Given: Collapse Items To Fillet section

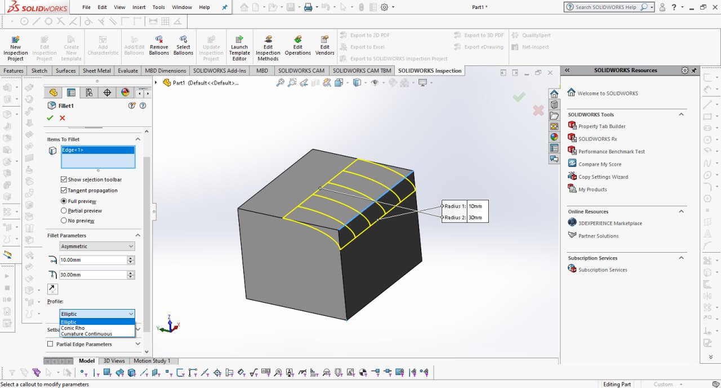Looking at the screenshot, I should coord(137,139).
